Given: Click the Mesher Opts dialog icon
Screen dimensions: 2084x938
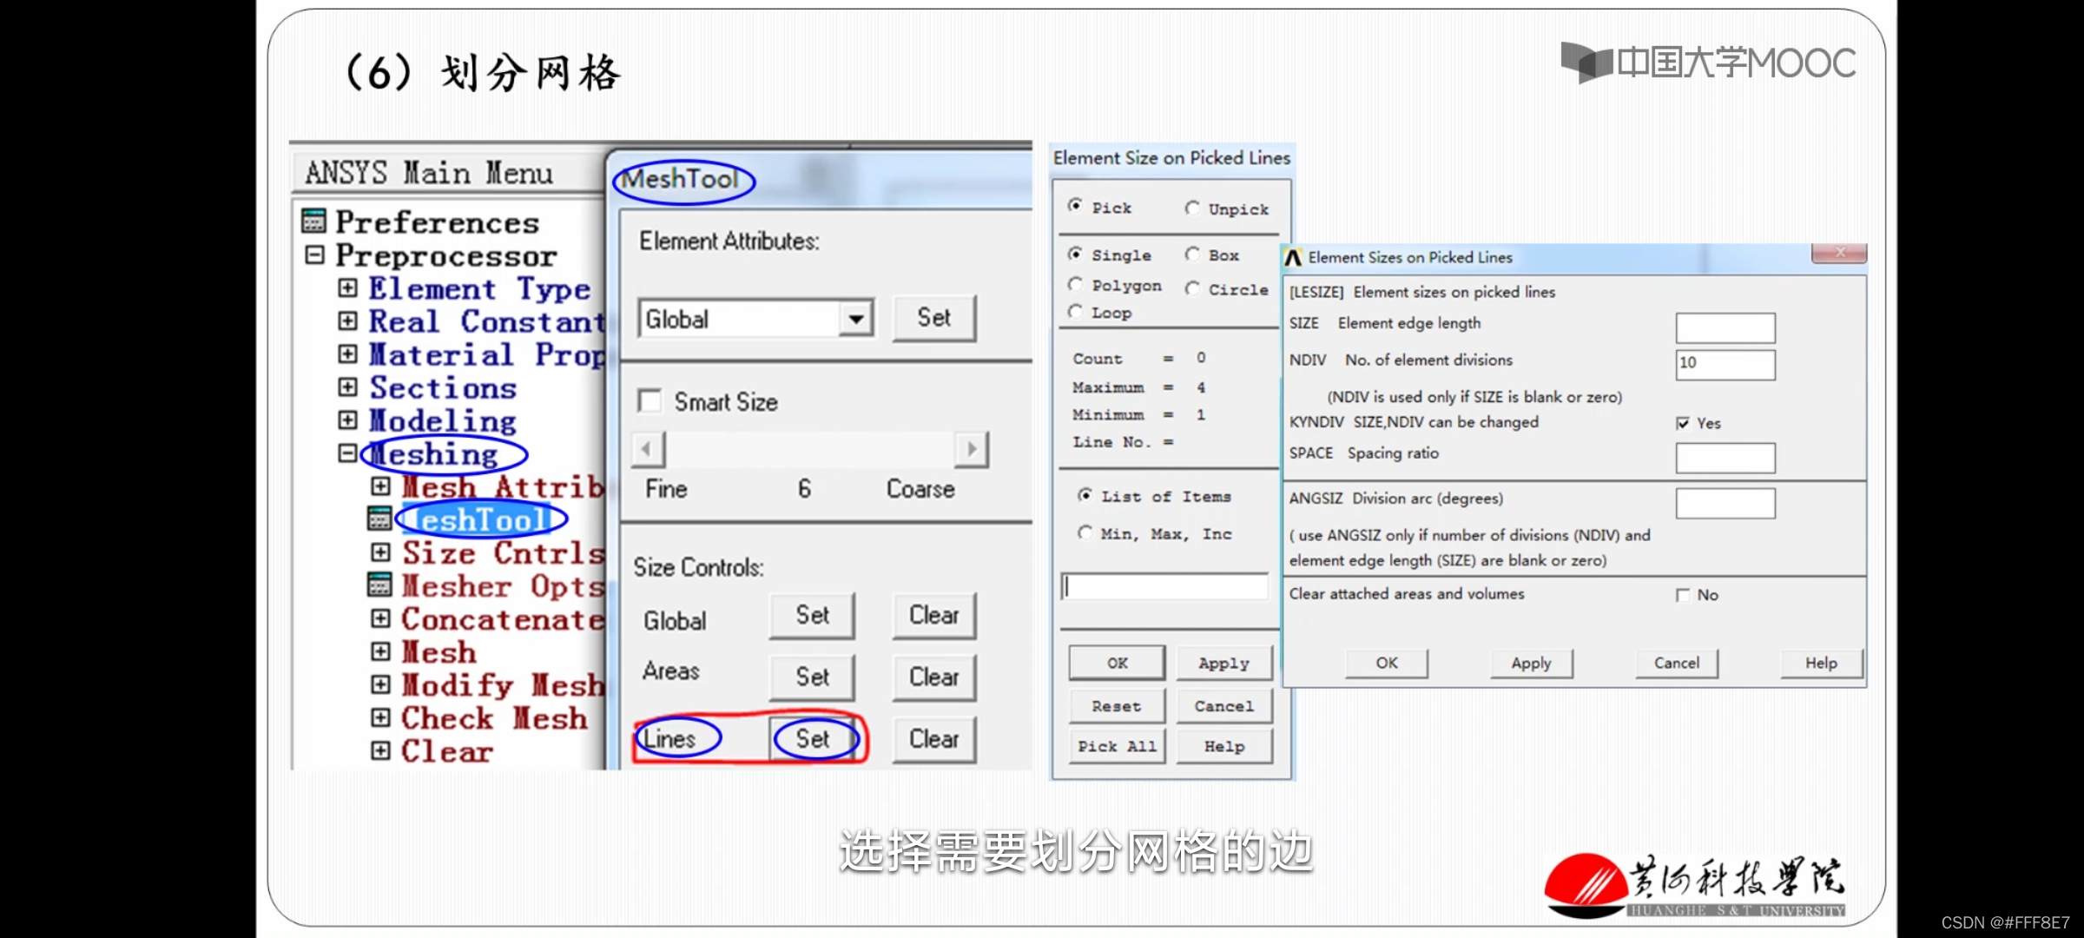Looking at the screenshot, I should click(379, 585).
